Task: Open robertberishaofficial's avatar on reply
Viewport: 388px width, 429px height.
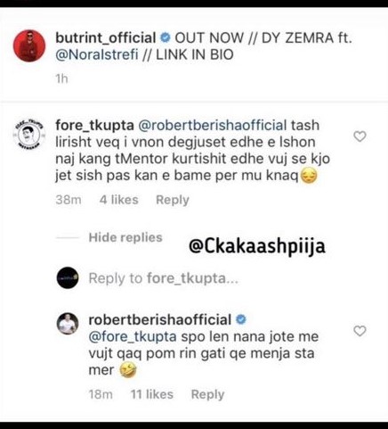Action: (x=68, y=324)
